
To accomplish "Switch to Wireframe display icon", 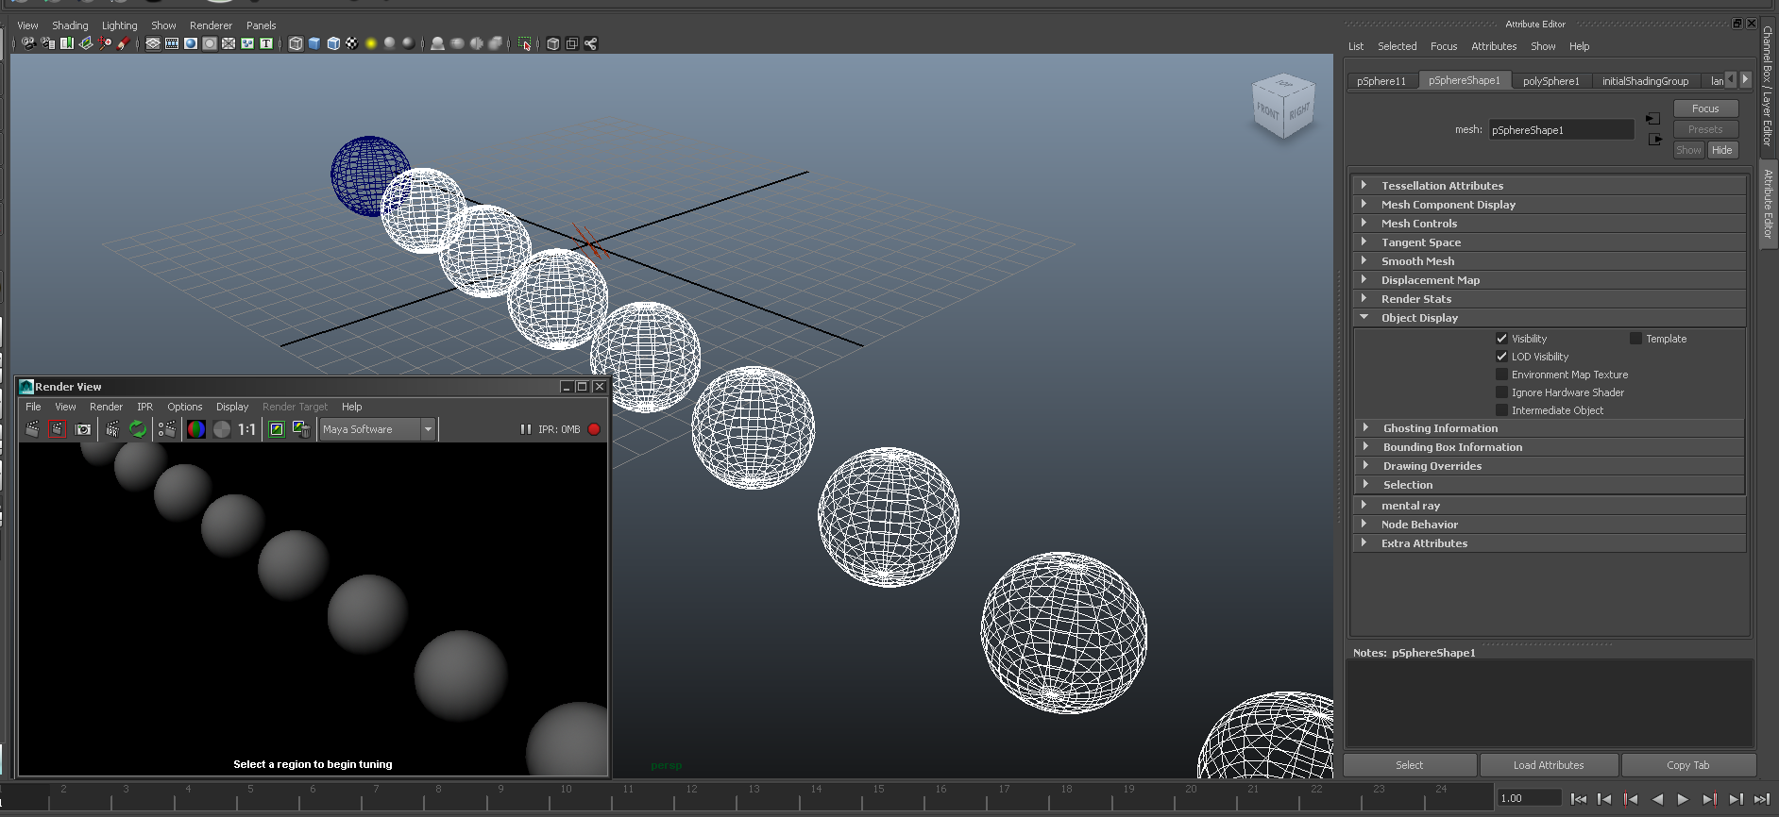I will 296,43.
